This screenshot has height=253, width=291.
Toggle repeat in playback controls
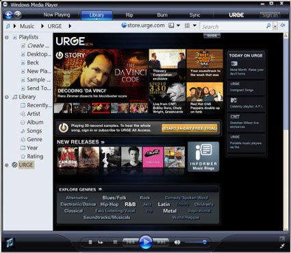coord(100,242)
